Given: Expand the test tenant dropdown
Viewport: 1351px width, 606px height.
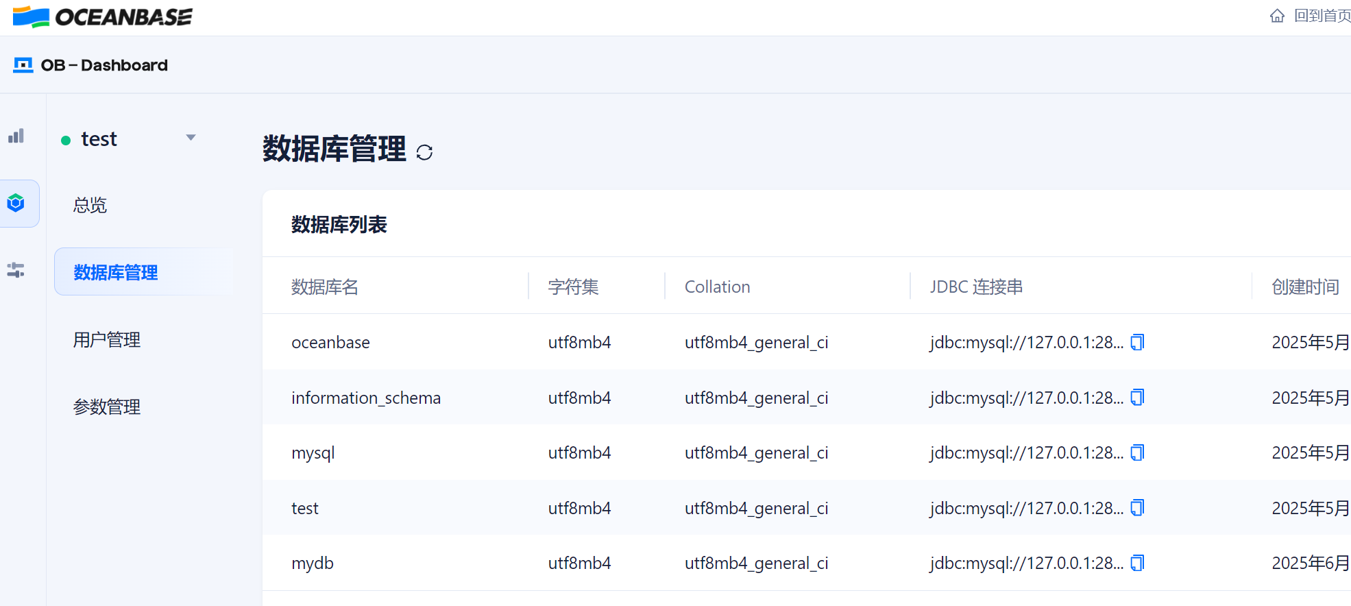Looking at the screenshot, I should [191, 138].
